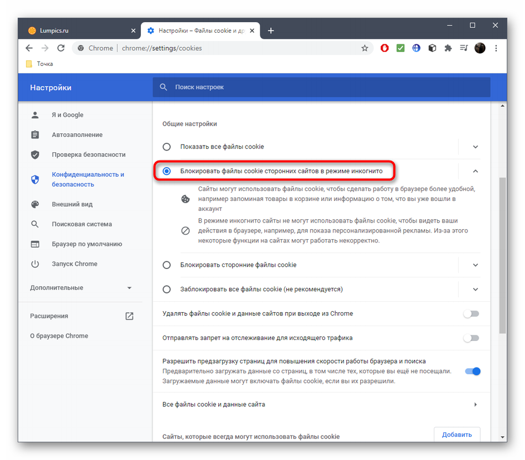Open the black cube extension icon
The height and width of the screenshot is (460, 525).
[x=432, y=48]
